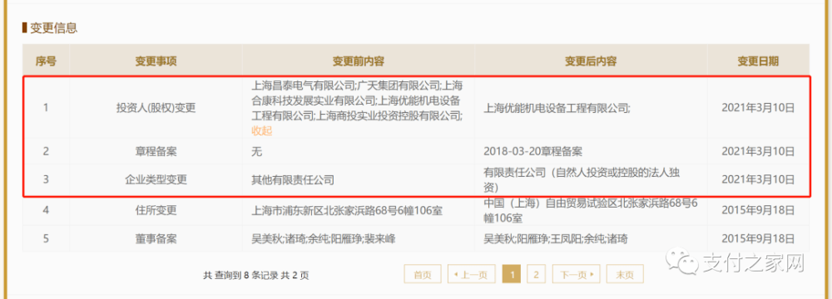Click sequence number 3 cell

[x=46, y=179]
